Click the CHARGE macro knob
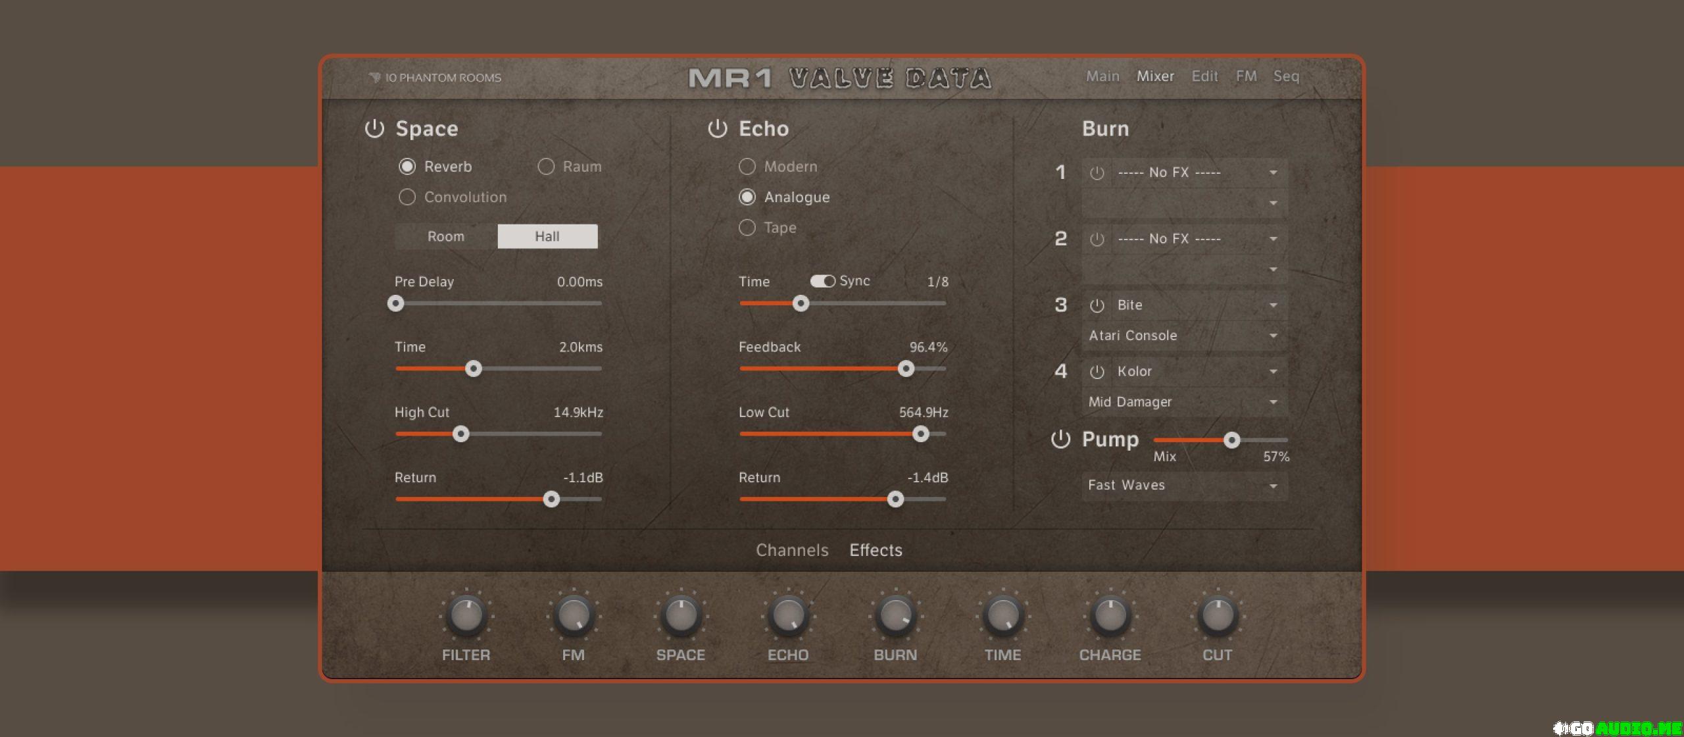This screenshot has height=737, width=1684. tap(1110, 615)
